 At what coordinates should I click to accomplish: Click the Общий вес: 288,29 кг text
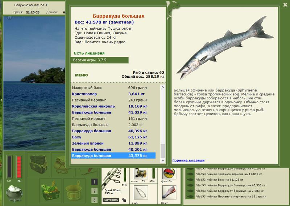143,77
